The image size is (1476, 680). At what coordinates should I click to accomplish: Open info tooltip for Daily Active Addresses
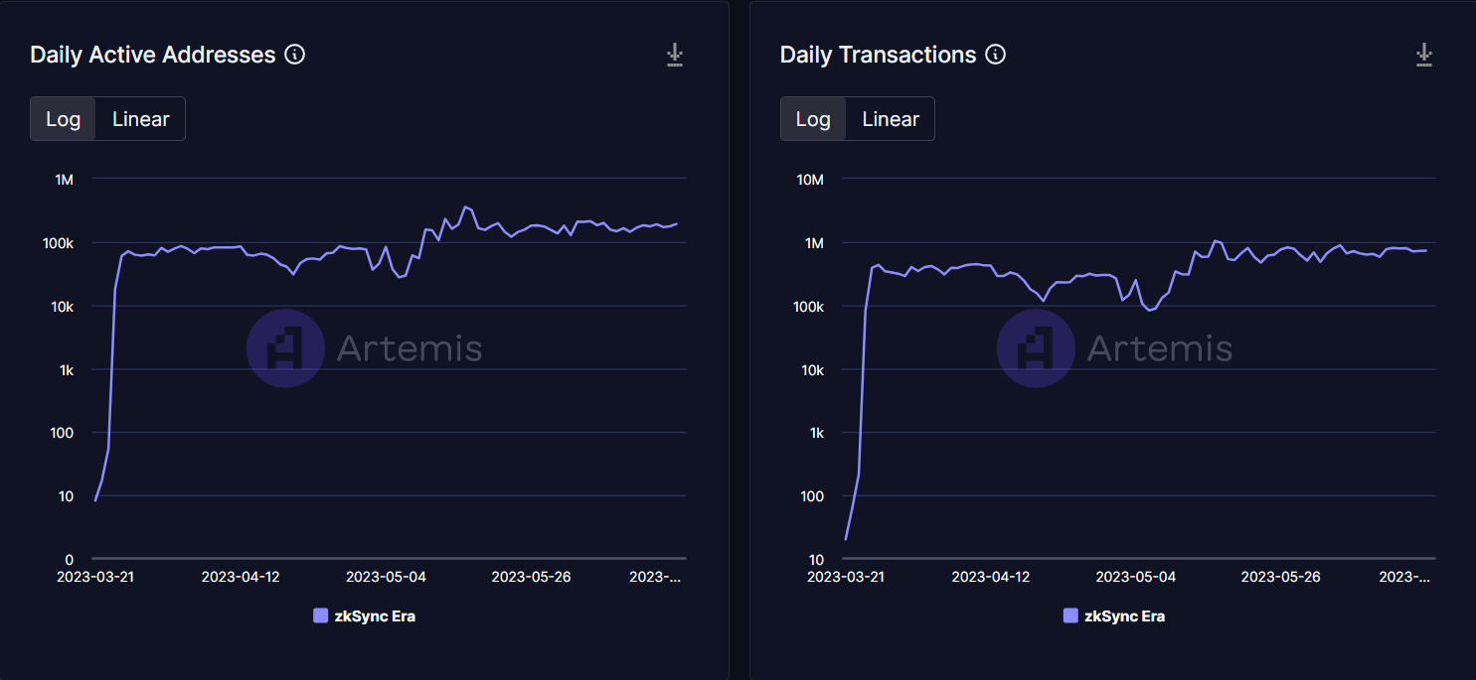pos(294,55)
